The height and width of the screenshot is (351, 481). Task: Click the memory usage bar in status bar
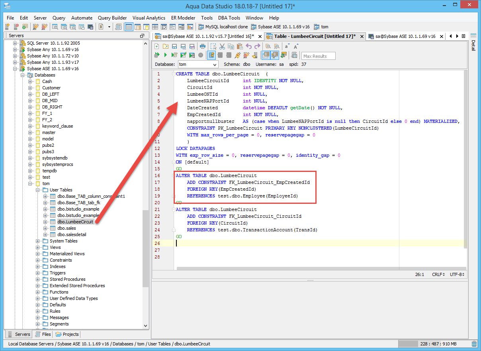coord(433,344)
